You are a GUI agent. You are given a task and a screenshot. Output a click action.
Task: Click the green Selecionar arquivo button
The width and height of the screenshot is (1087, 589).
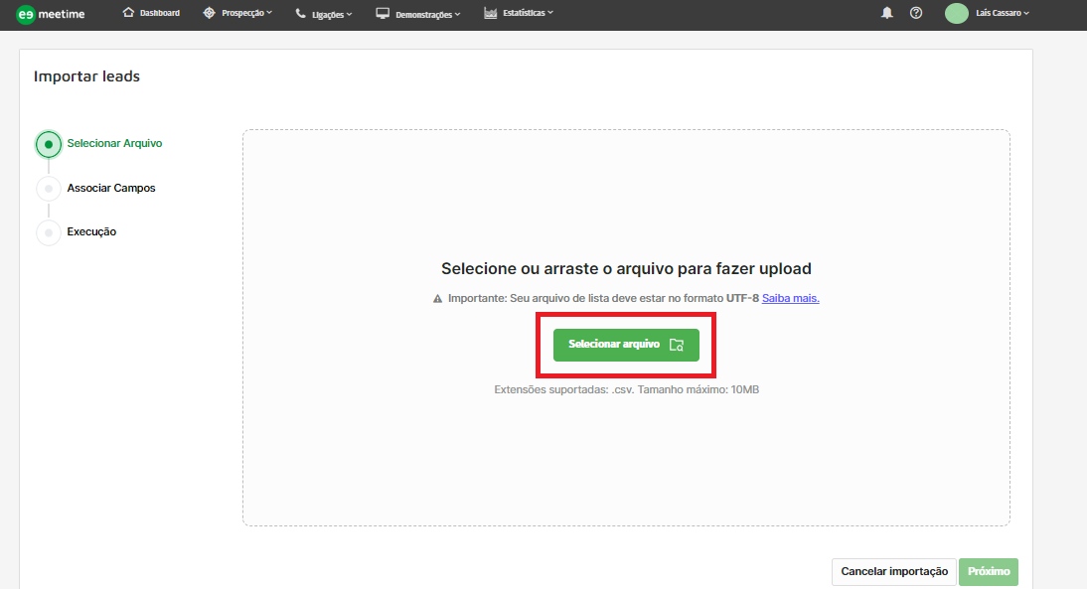click(x=626, y=345)
